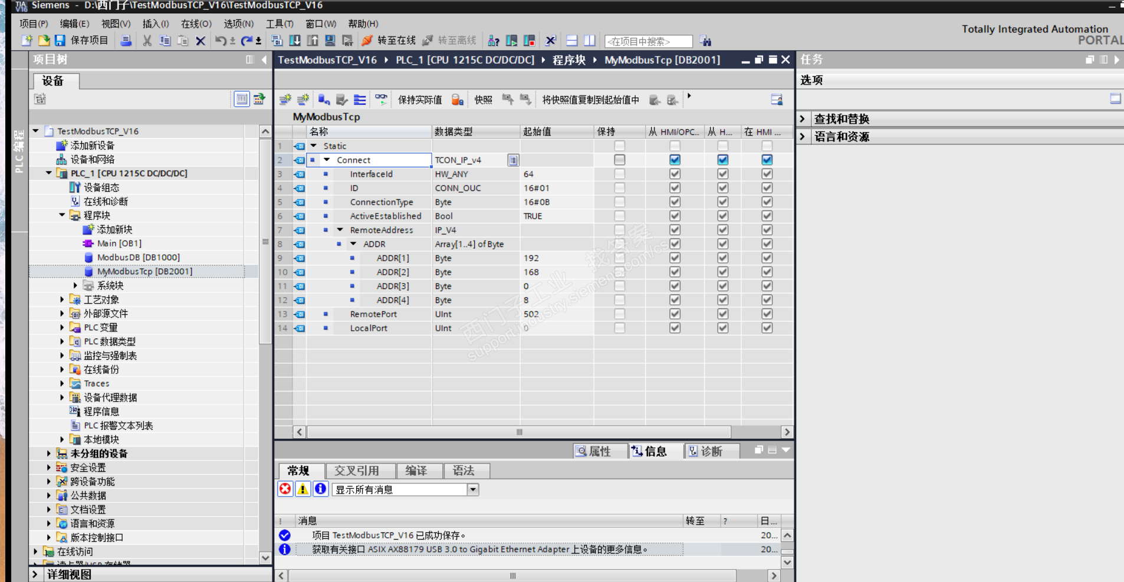Click the Save project disk icon
The height and width of the screenshot is (582, 1124).
click(60, 41)
